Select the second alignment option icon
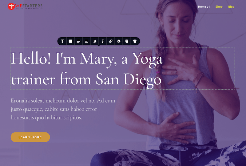 (87, 41)
